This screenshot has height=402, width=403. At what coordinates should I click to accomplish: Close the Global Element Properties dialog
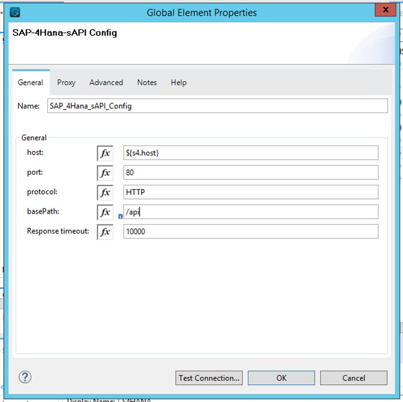pyautogui.click(x=385, y=10)
